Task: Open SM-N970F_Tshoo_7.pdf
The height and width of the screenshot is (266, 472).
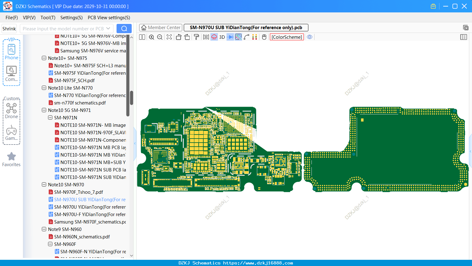Action: click(x=78, y=192)
